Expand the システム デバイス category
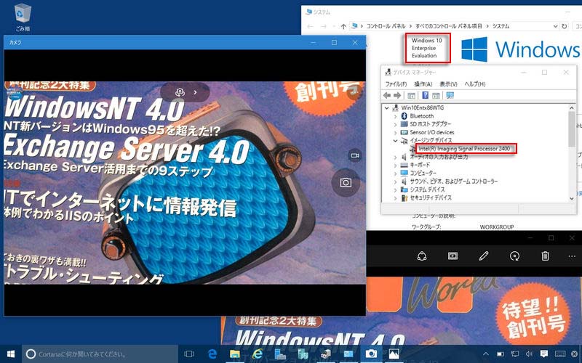This screenshot has width=582, height=363. click(395, 189)
